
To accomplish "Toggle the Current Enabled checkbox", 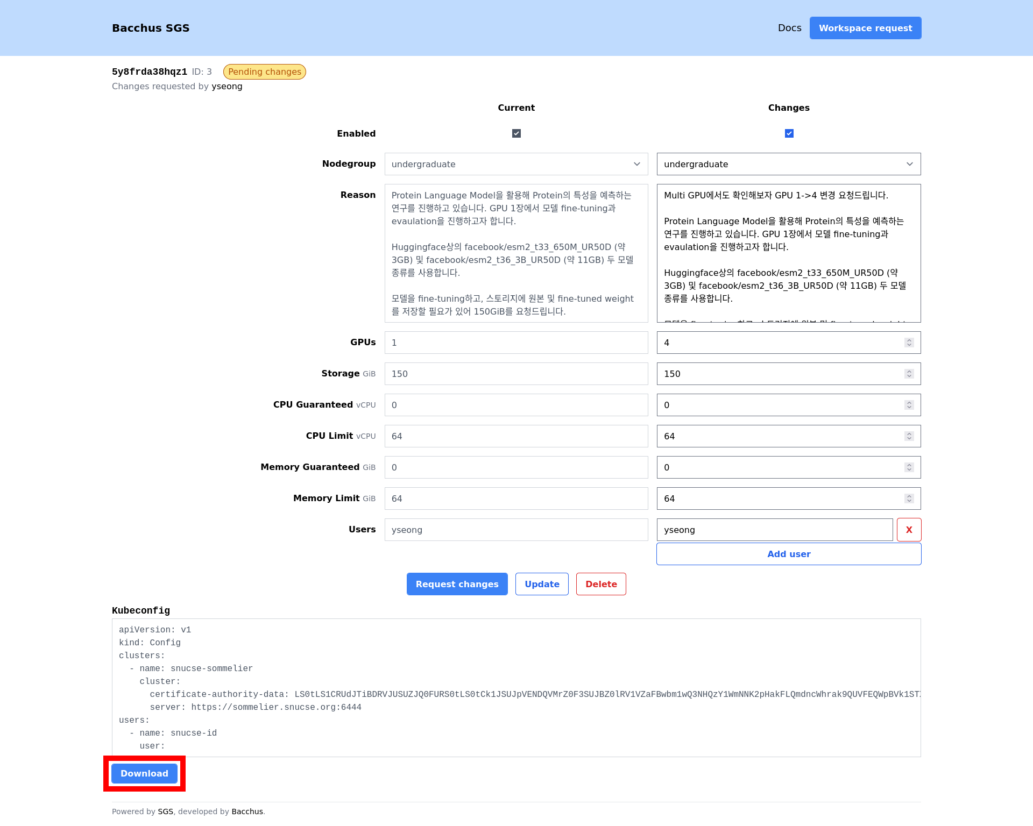I will pyautogui.click(x=516, y=133).
